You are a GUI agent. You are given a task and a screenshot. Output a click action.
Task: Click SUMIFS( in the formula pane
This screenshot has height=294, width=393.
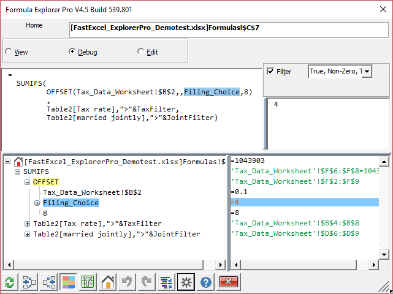[x=31, y=83]
